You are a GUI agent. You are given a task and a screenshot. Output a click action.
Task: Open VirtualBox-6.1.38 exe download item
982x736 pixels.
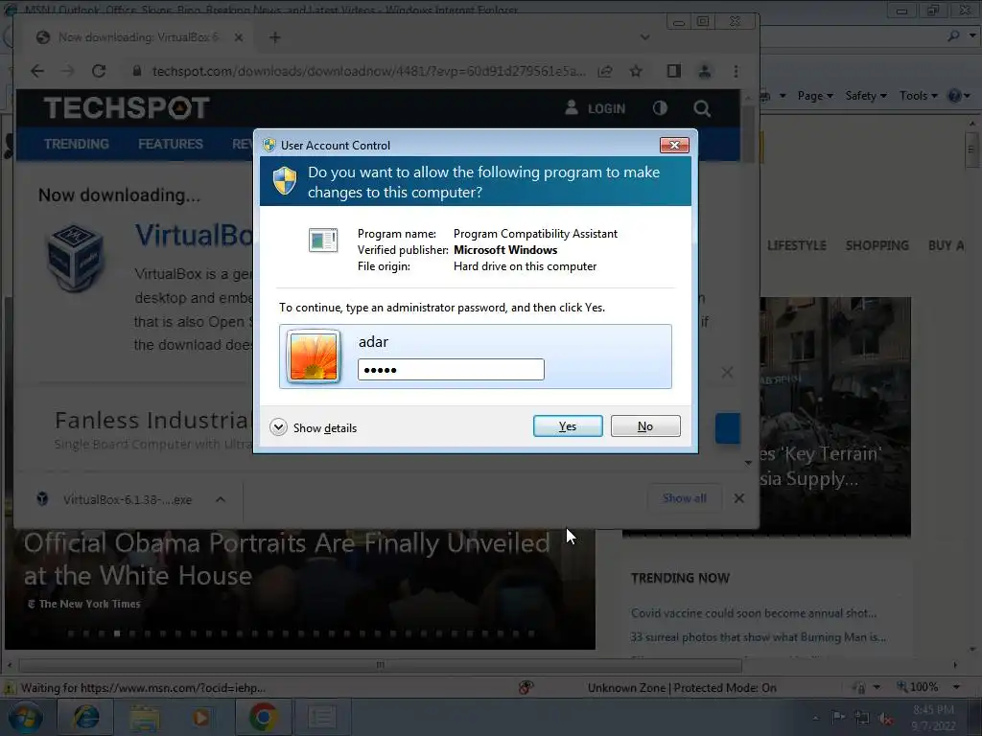[128, 499]
